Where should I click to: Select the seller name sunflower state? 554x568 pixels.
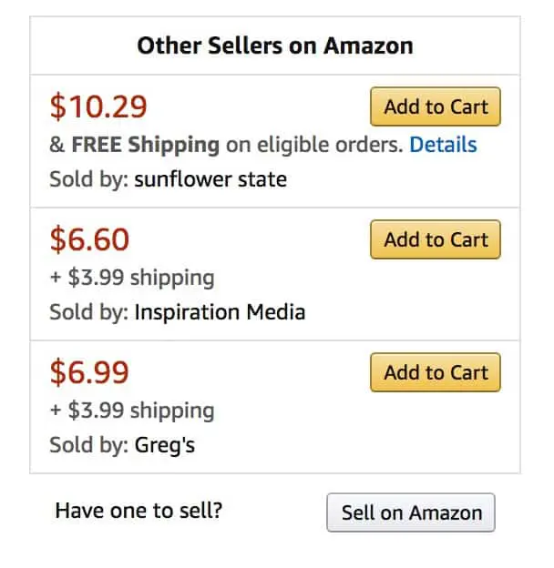210,179
